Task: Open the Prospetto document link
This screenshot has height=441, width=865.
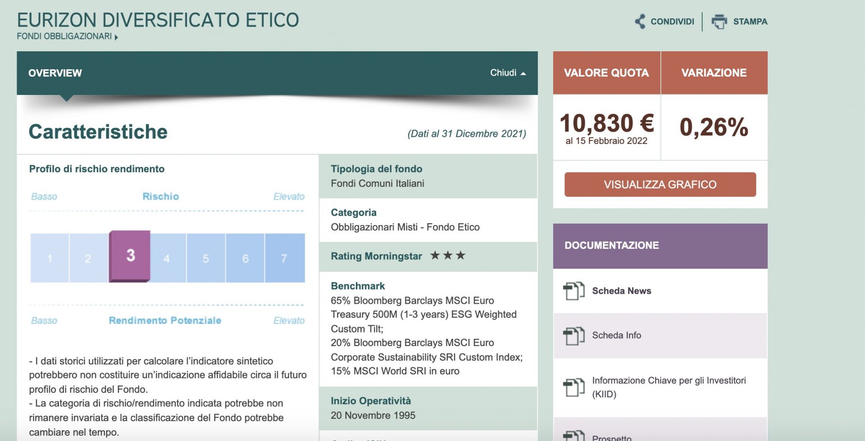Action: point(611,437)
